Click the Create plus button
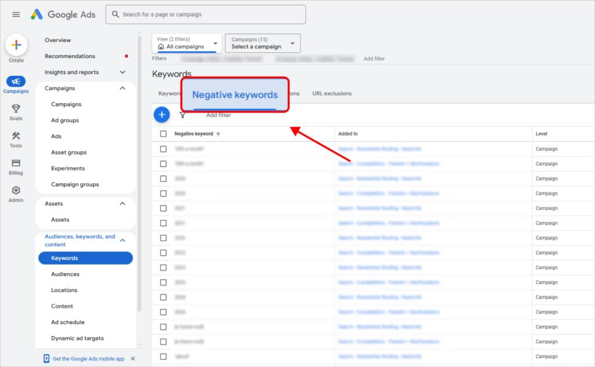The width and height of the screenshot is (595, 367). pyautogui.click(x=16, y=45)
